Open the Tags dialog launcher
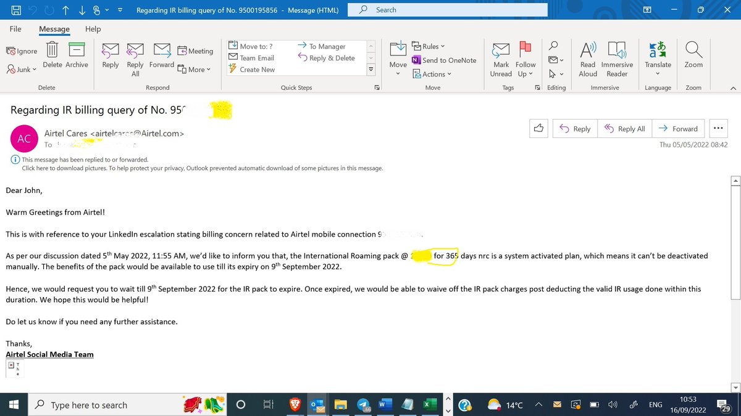 pos(537,88)
